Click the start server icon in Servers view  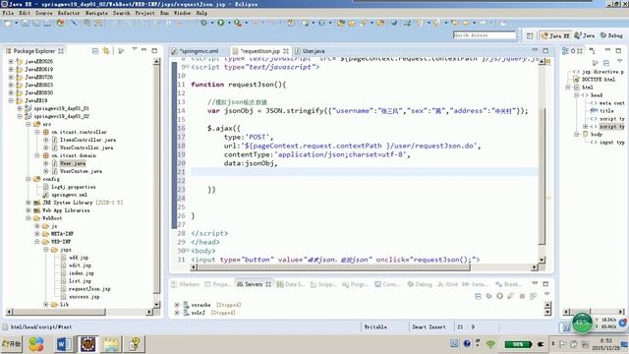pos(499,296)
